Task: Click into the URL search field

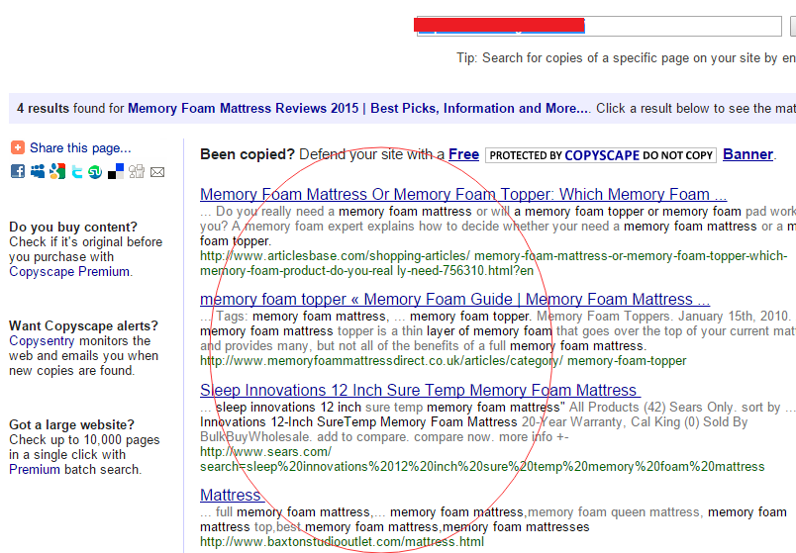Action: click(x=599, y=26)
